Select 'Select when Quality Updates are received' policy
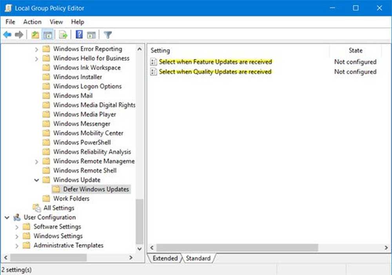Viewport: 392px width, 275px height. (x=215, y=72)
